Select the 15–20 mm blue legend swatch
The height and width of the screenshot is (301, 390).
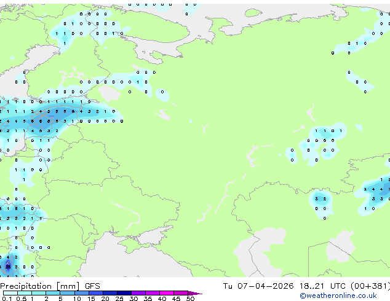coord(96,293)
